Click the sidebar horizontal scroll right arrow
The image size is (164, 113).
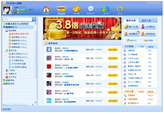(x=33, y=105)
